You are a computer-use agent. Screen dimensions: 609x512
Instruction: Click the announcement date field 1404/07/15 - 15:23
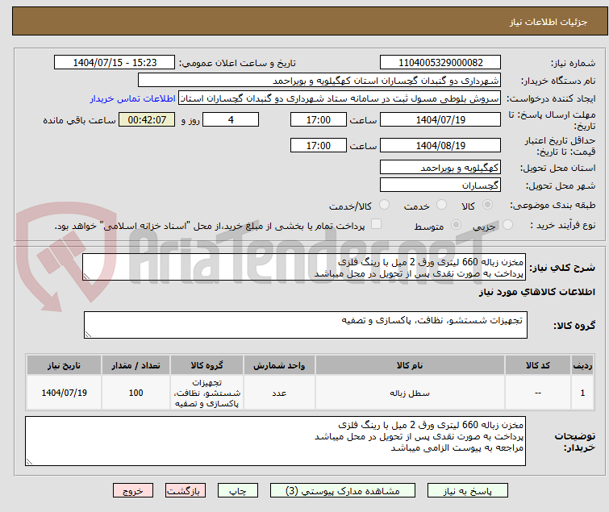[115, 63]
